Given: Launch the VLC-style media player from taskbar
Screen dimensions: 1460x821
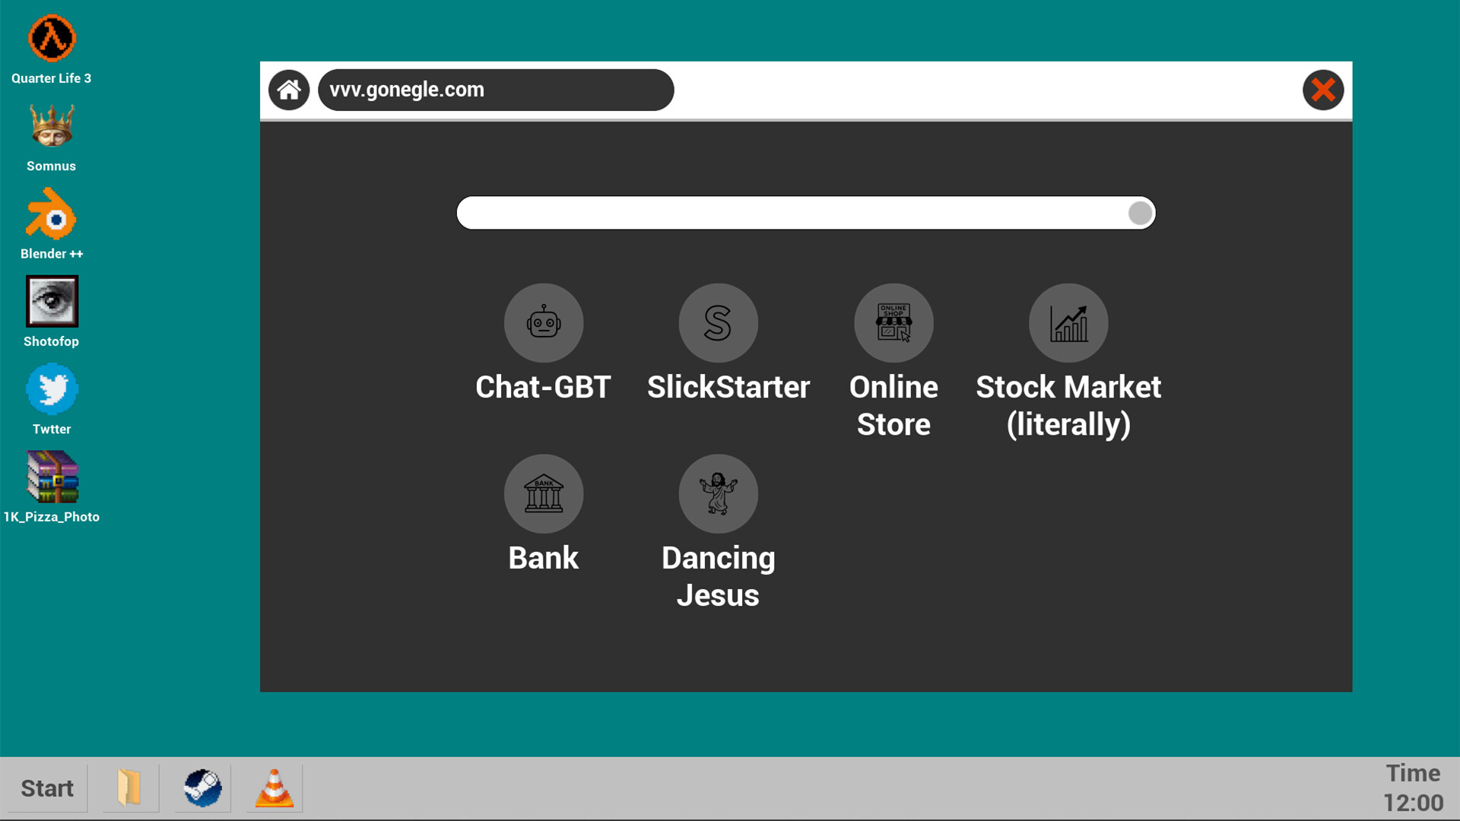Looking at the screenshot, I should tap(275, 788).
